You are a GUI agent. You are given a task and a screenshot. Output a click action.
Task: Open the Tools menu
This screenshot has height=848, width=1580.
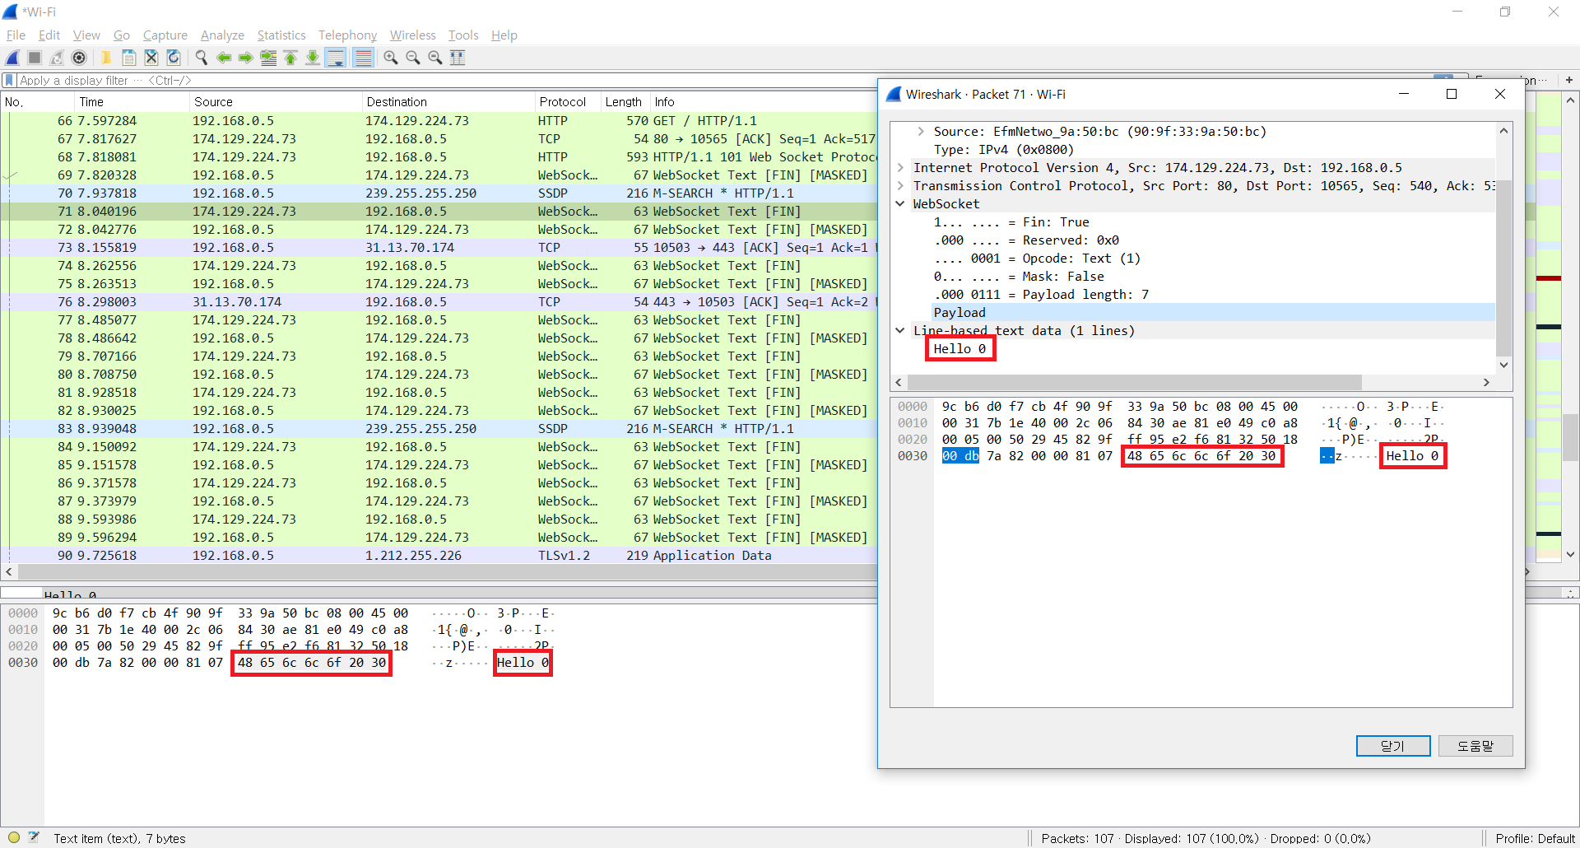[463, 35]
